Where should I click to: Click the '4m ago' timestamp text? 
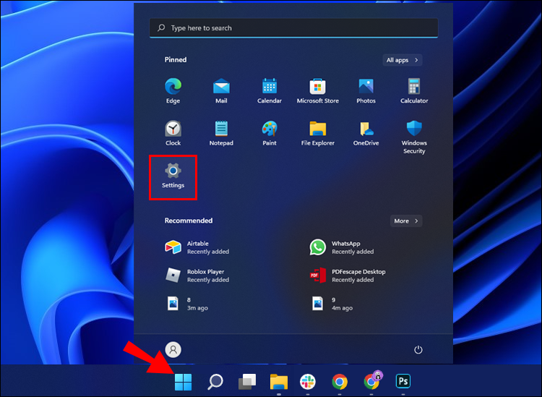(343, 308)
